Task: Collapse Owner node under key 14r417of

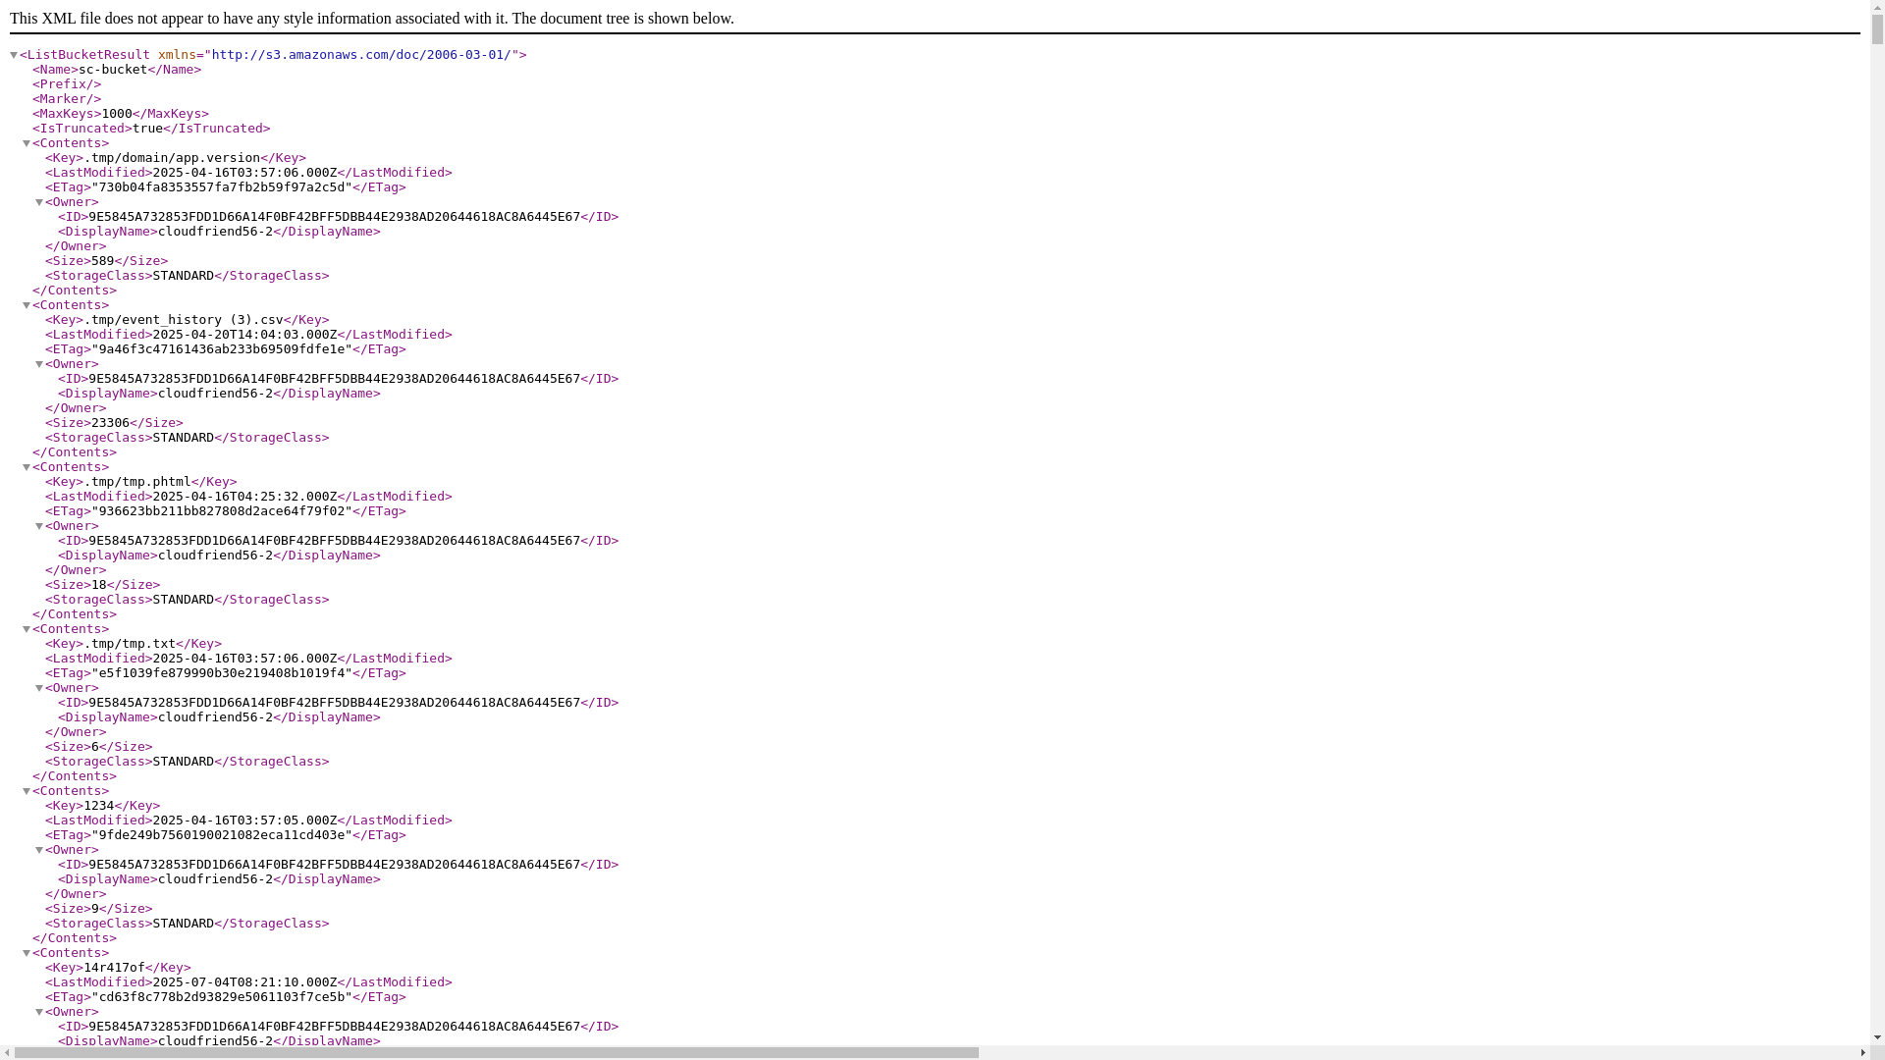Action: tap(39, 1012)
